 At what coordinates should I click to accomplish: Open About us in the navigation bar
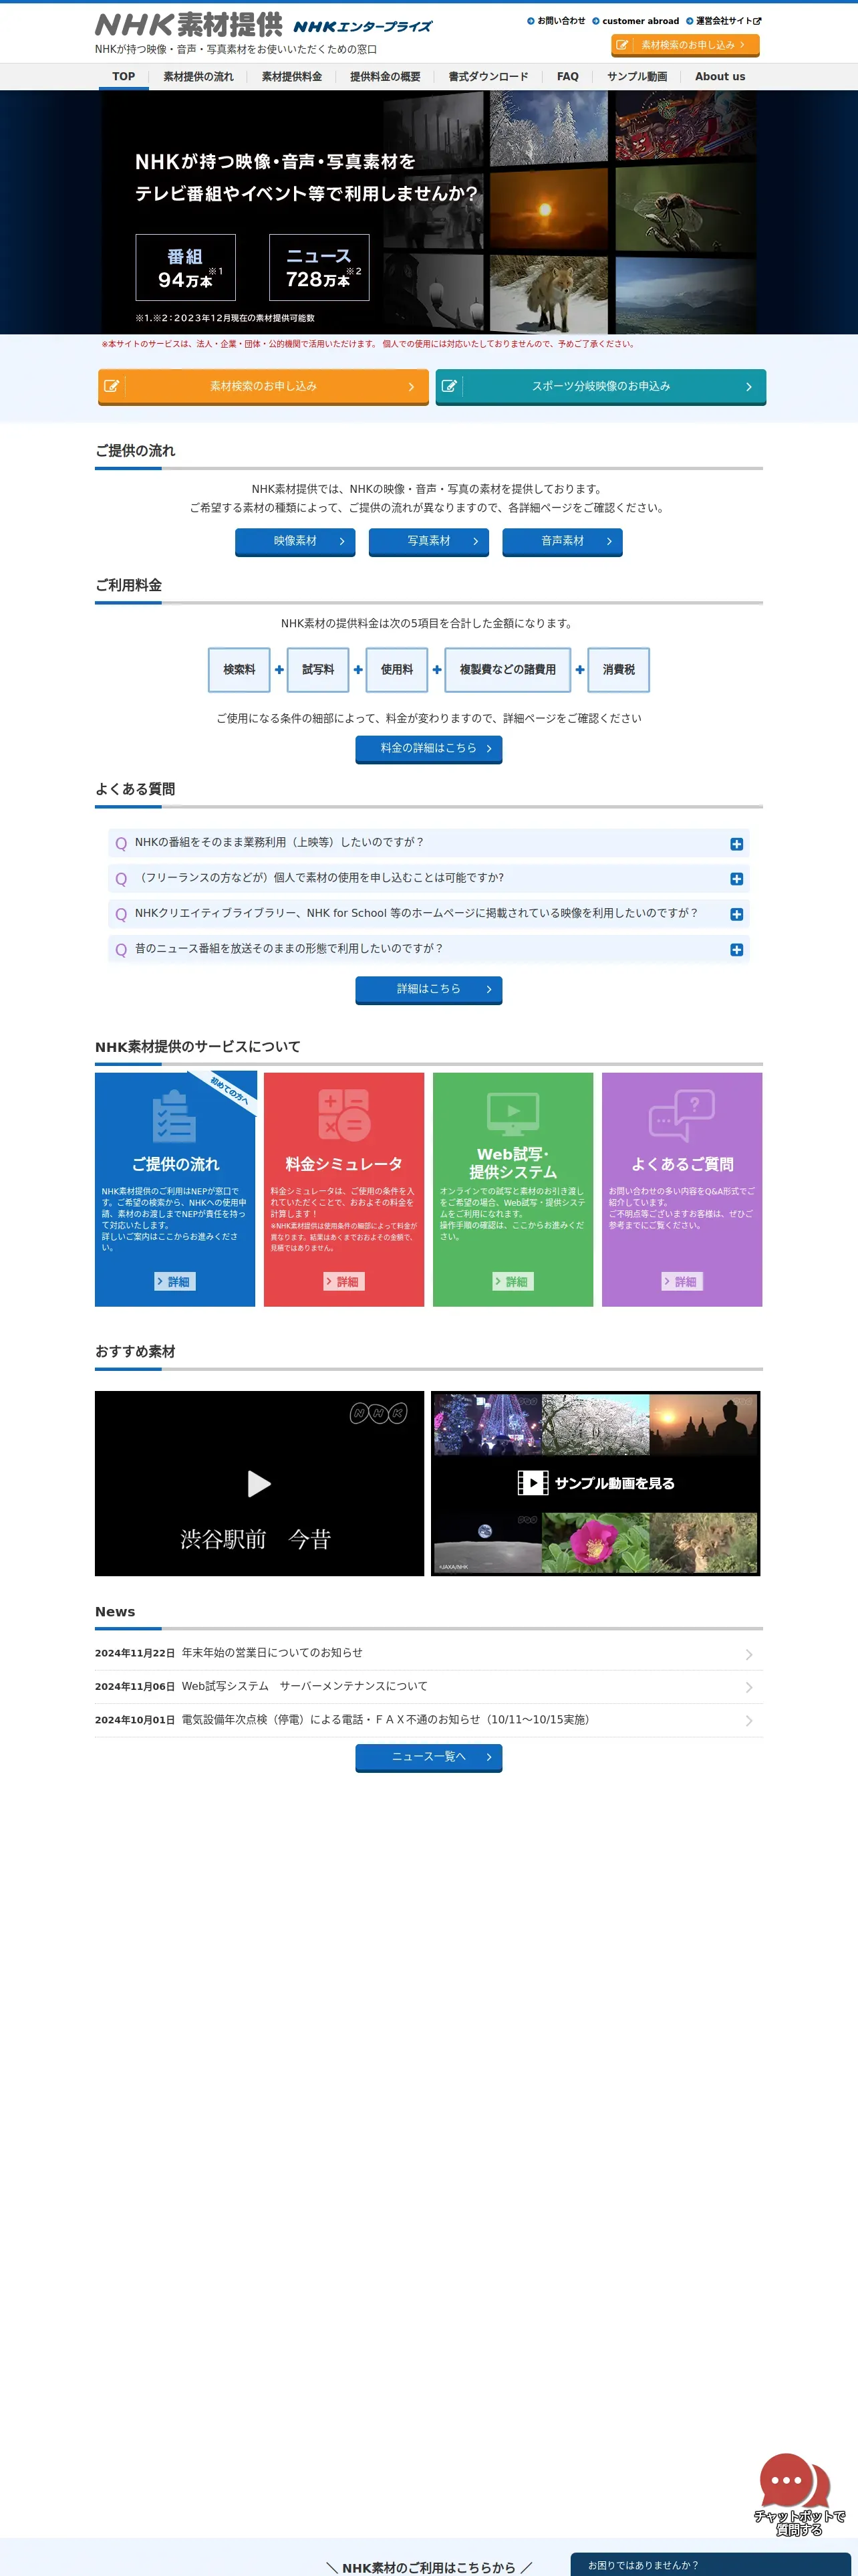[x=720, y=76]
